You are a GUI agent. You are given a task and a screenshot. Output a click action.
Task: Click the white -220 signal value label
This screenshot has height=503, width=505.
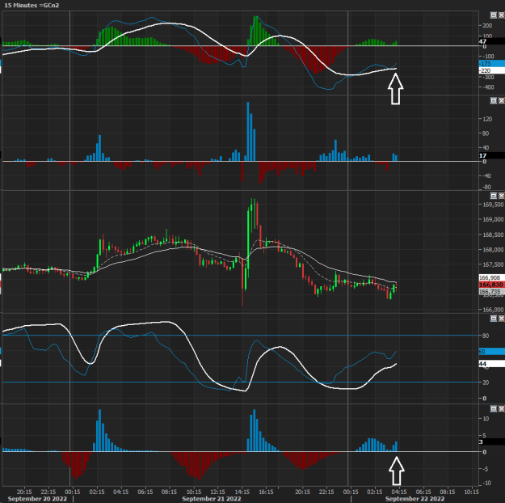(491, 70)
